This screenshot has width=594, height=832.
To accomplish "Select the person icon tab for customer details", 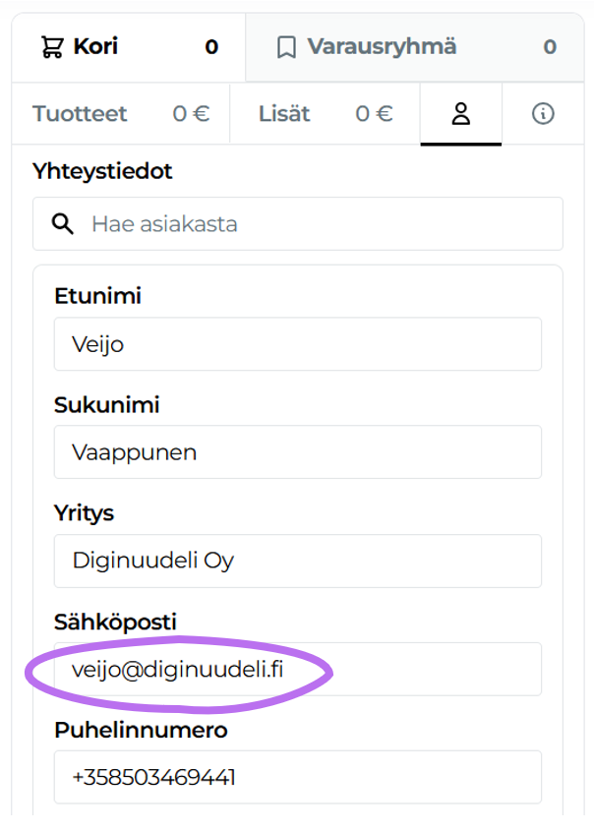I will click(460, 112).
